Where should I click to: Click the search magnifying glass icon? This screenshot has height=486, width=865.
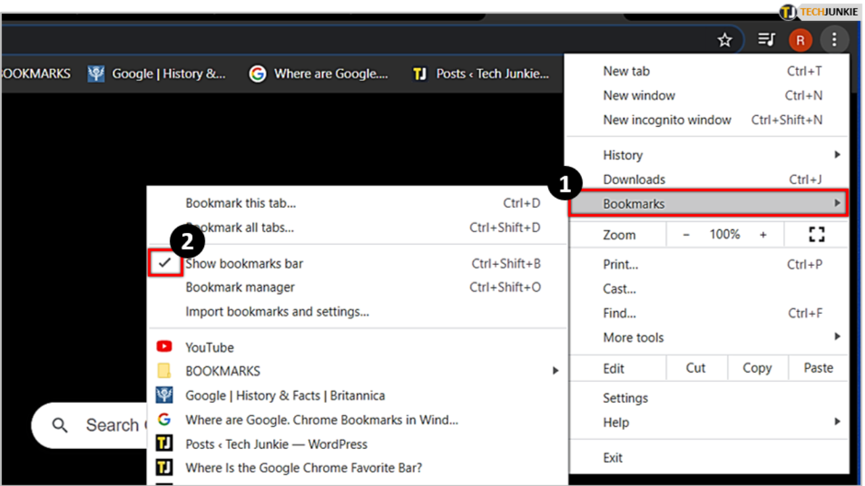(59, 425)
